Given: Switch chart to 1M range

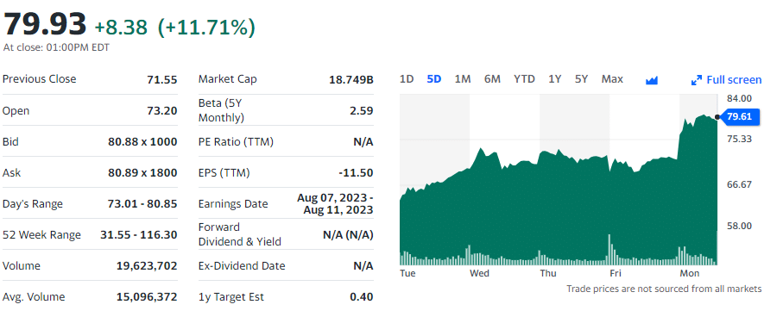Looking at the screenshot, I should (463, 79).
